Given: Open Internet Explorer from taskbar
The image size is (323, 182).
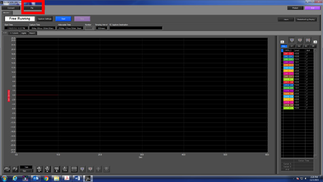Looking at the screenshot, I should tap(15, 179).
